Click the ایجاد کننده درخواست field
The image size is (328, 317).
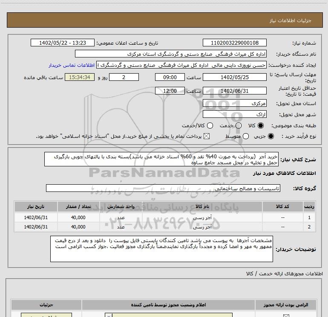(x=181, y=65)
